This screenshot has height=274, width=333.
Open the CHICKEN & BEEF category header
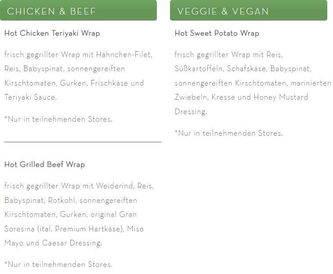tap(78, 11)
